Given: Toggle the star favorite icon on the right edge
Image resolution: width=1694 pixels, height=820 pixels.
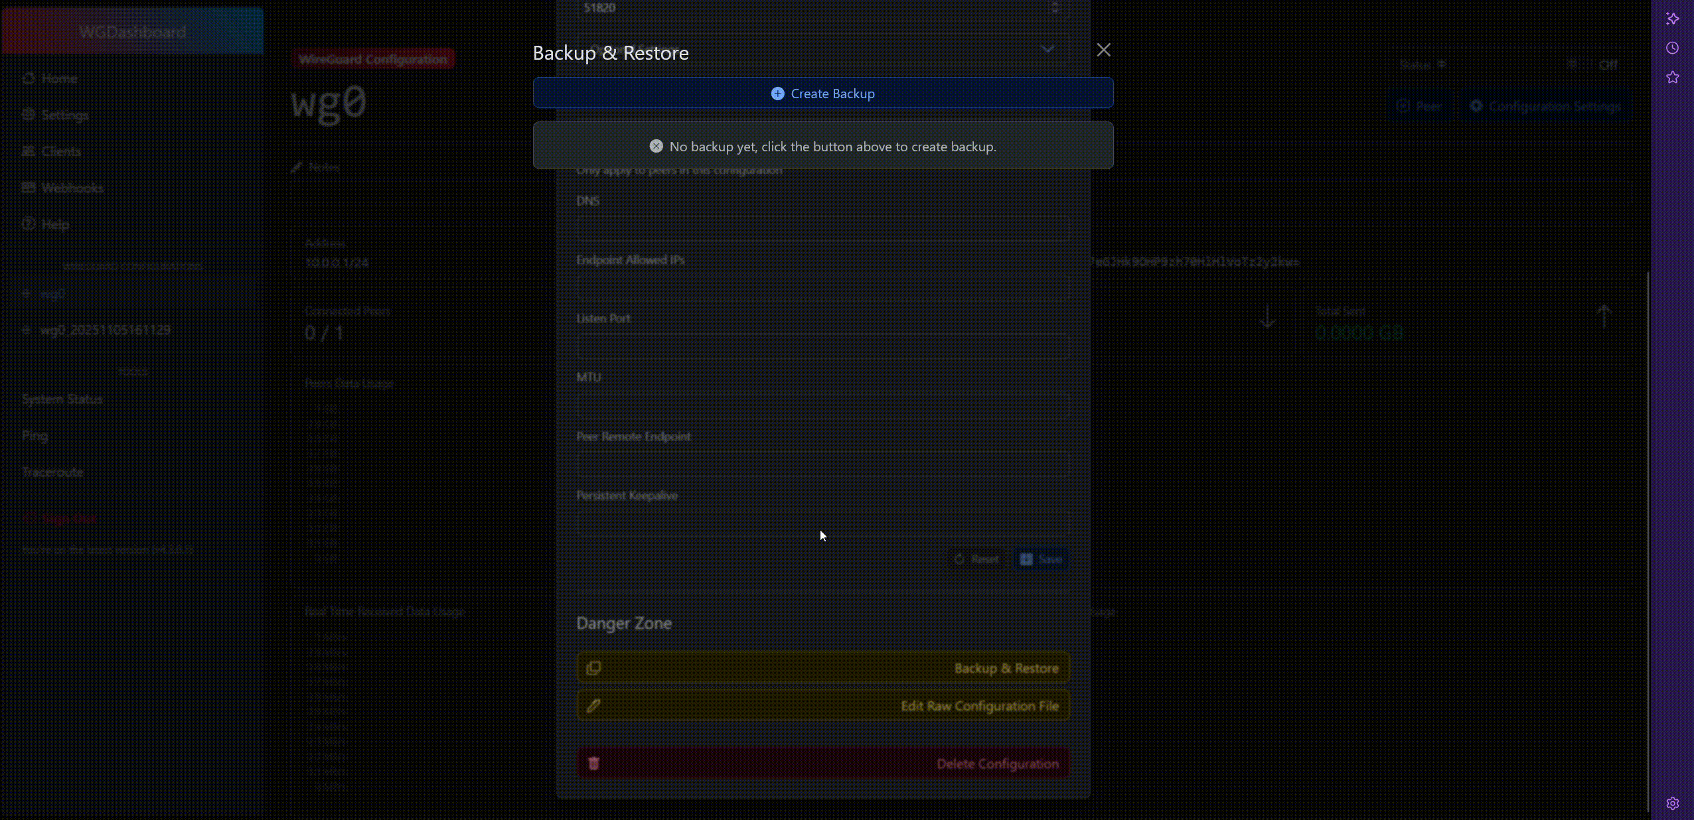Looking at the screenshot, I should (1672, 78).
